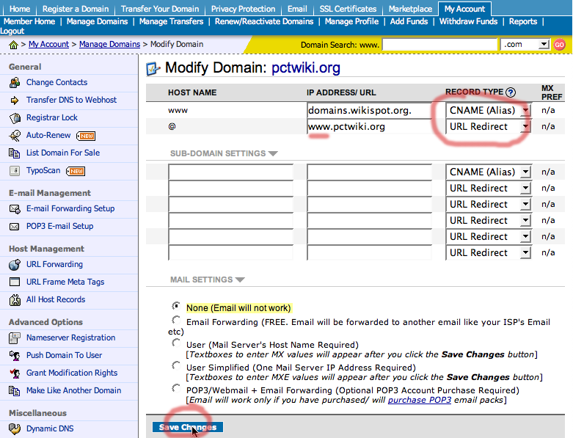Click the Transfer DNS to Webhost arrow icon
573x438 pixels.
coord(15,100)
